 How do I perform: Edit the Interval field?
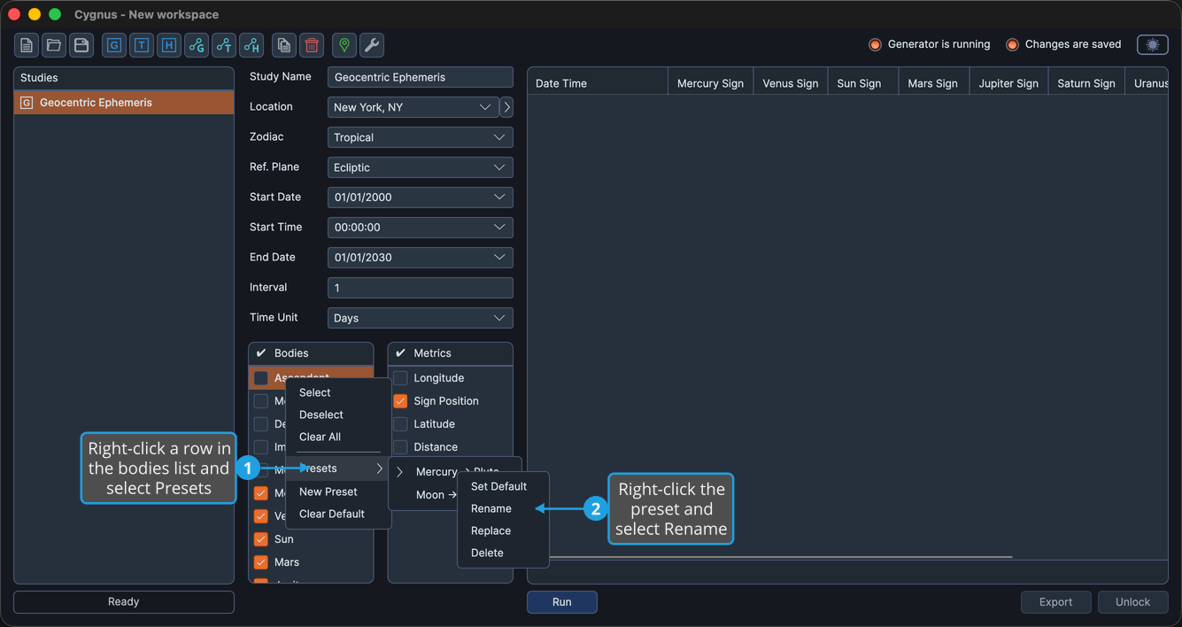coord(421,288)
